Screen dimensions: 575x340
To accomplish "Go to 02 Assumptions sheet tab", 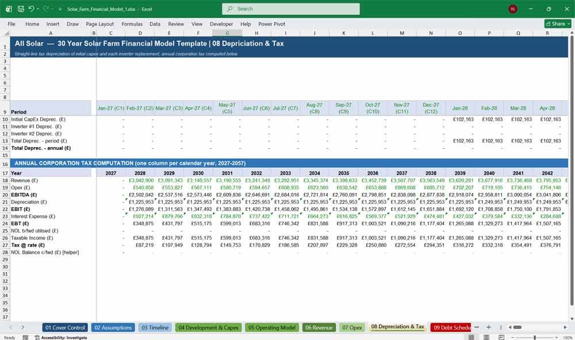I will pos(113,327).
